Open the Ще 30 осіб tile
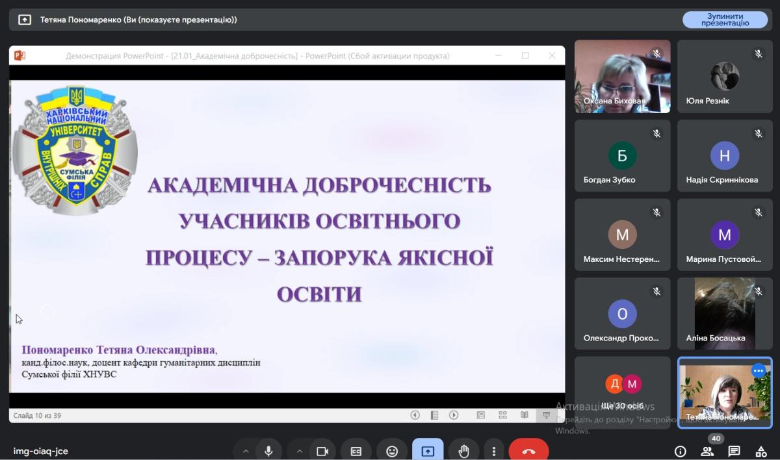 [622, 392]
